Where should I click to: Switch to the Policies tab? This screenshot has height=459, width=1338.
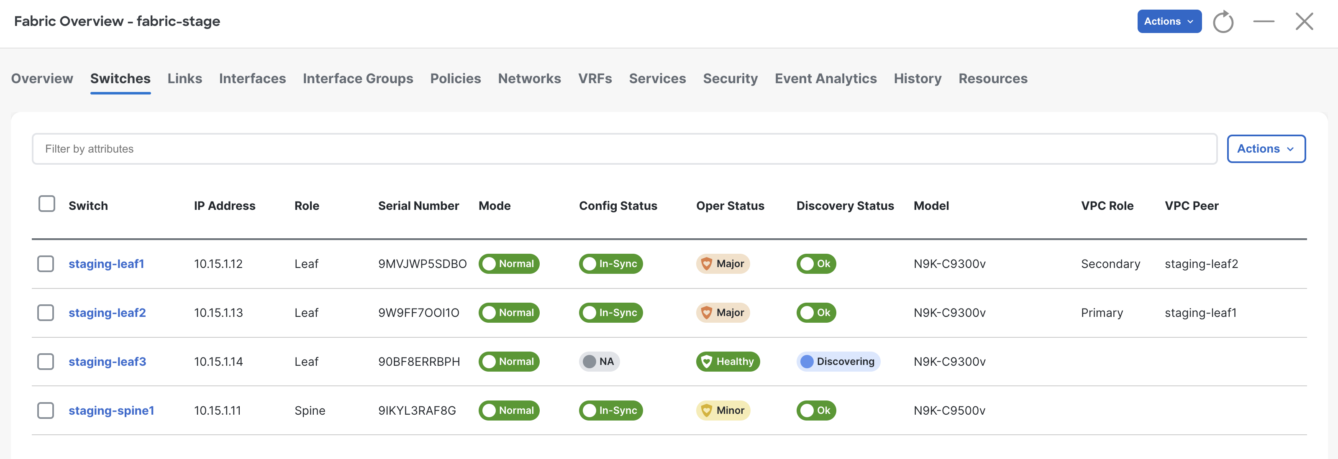point(456,79)
